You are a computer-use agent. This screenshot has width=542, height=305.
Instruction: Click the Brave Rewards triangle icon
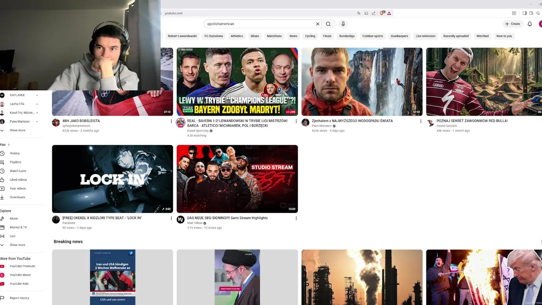[x=389, y=13]
